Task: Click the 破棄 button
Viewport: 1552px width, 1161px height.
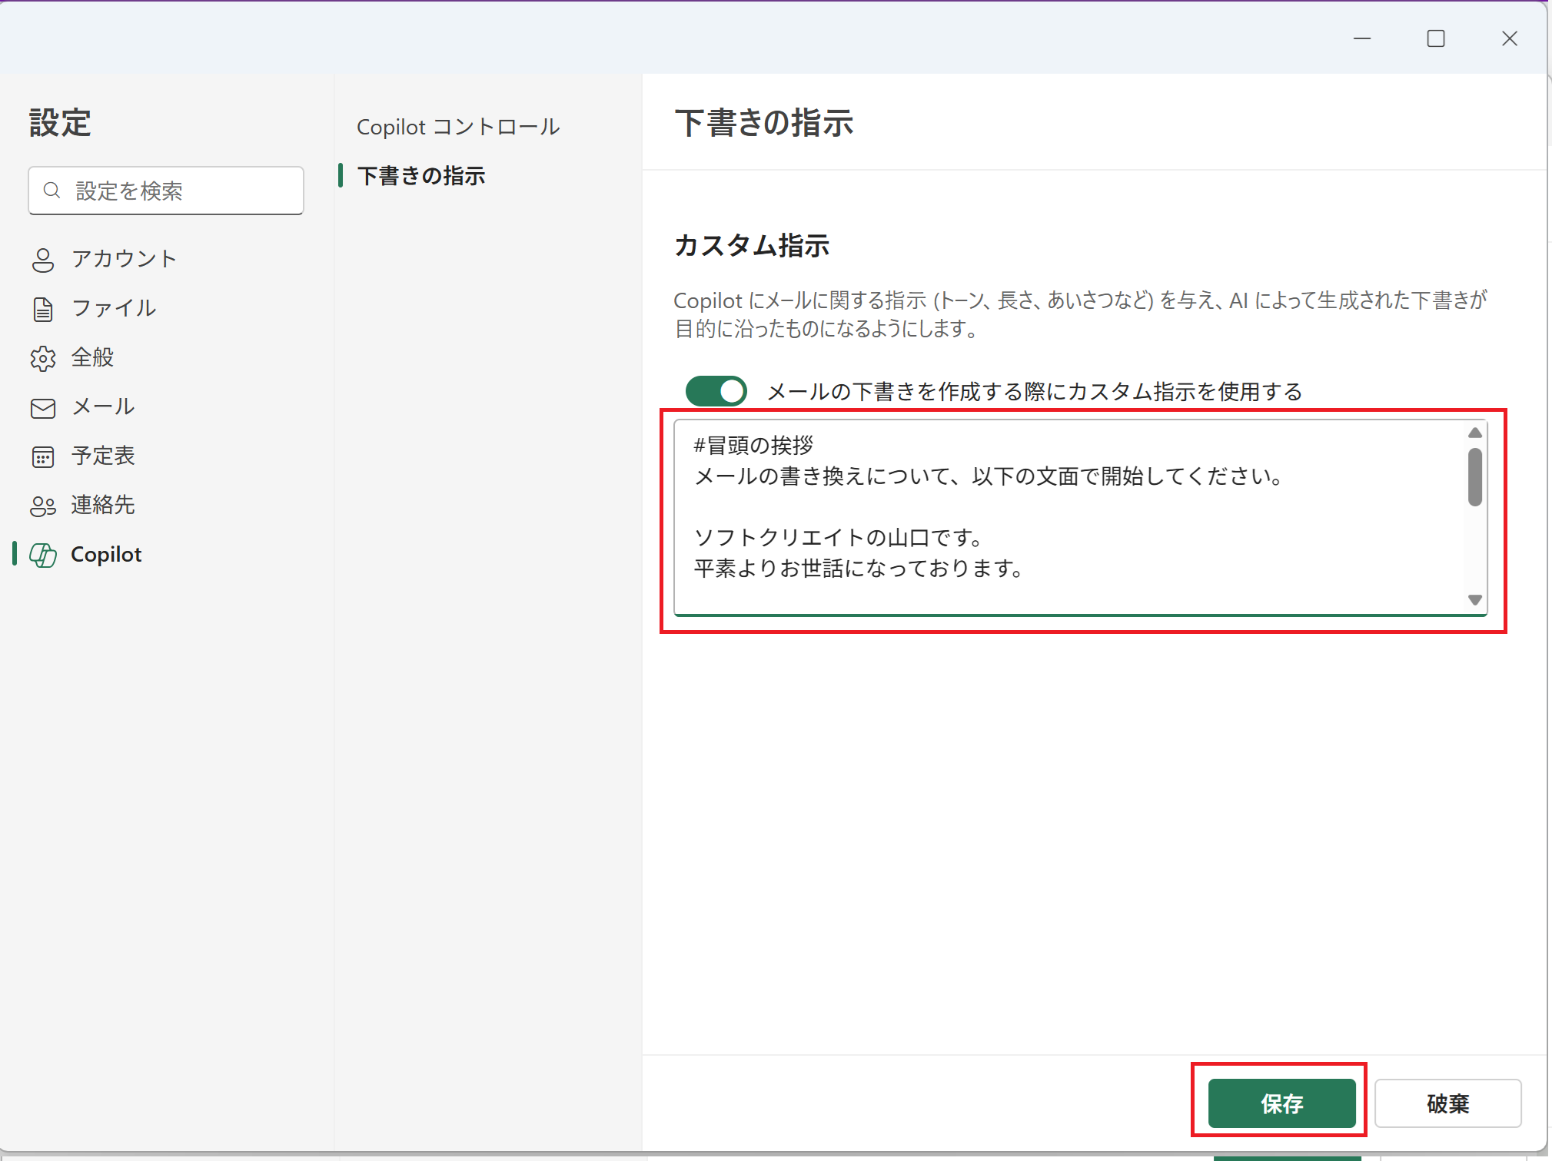Action: (x=1447, y=1103)
